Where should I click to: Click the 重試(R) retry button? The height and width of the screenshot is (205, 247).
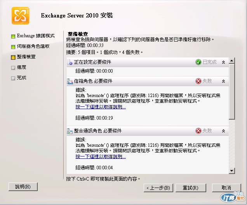point(191,188)
